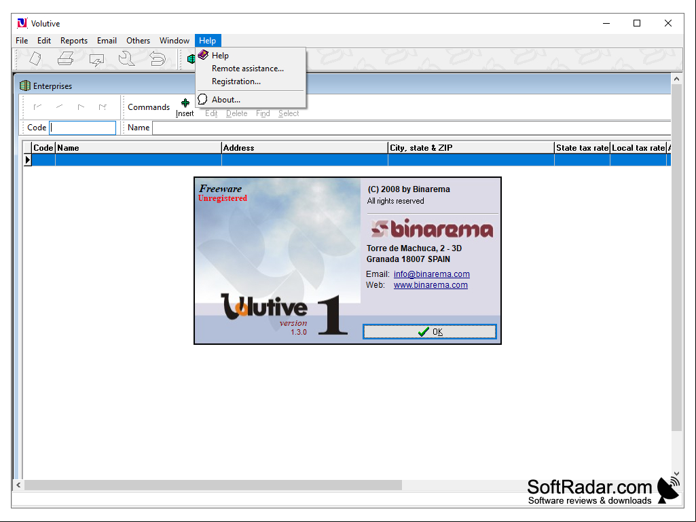
Task: Click the blank page icon in the toolbar
Action: (x=35, y=58)
